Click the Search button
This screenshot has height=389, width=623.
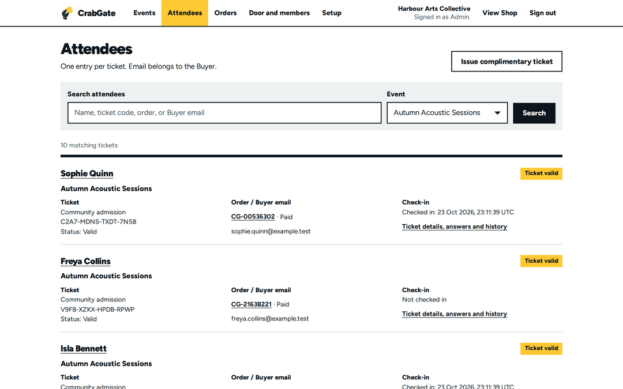click(x=534, y=113)
